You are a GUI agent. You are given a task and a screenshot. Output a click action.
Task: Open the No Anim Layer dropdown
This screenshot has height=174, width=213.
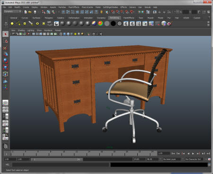tap(171, 159)
